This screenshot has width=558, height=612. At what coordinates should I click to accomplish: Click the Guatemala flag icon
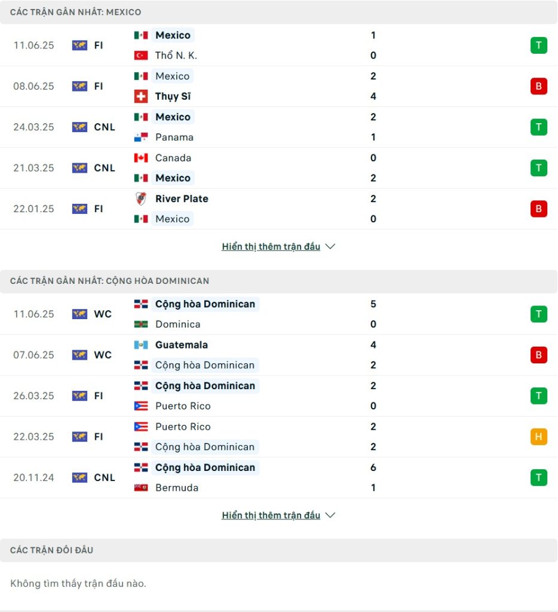(x=141, y=345)
